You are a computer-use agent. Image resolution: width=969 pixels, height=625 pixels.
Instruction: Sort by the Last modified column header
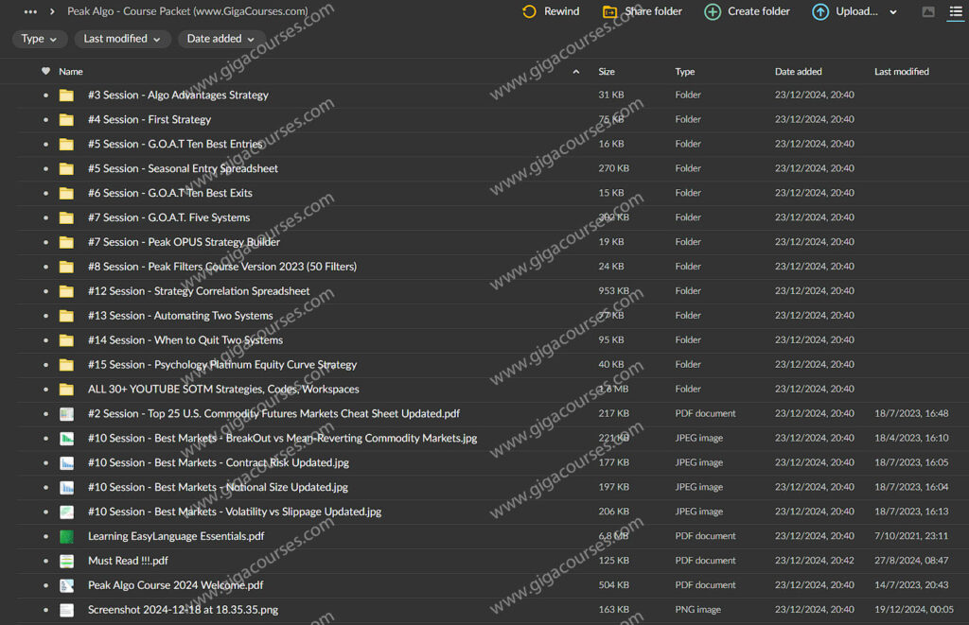click(901, 72)
